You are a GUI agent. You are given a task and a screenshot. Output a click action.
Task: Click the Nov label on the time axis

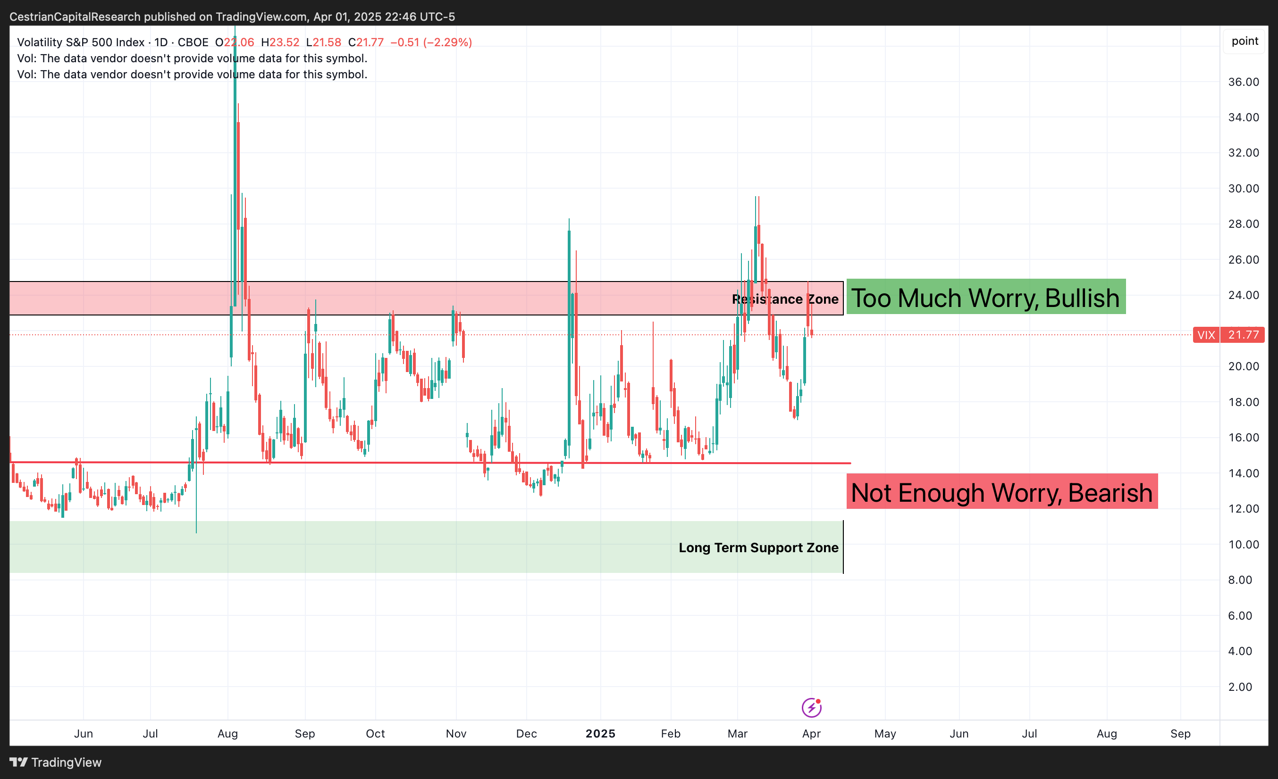pos(456,733)
